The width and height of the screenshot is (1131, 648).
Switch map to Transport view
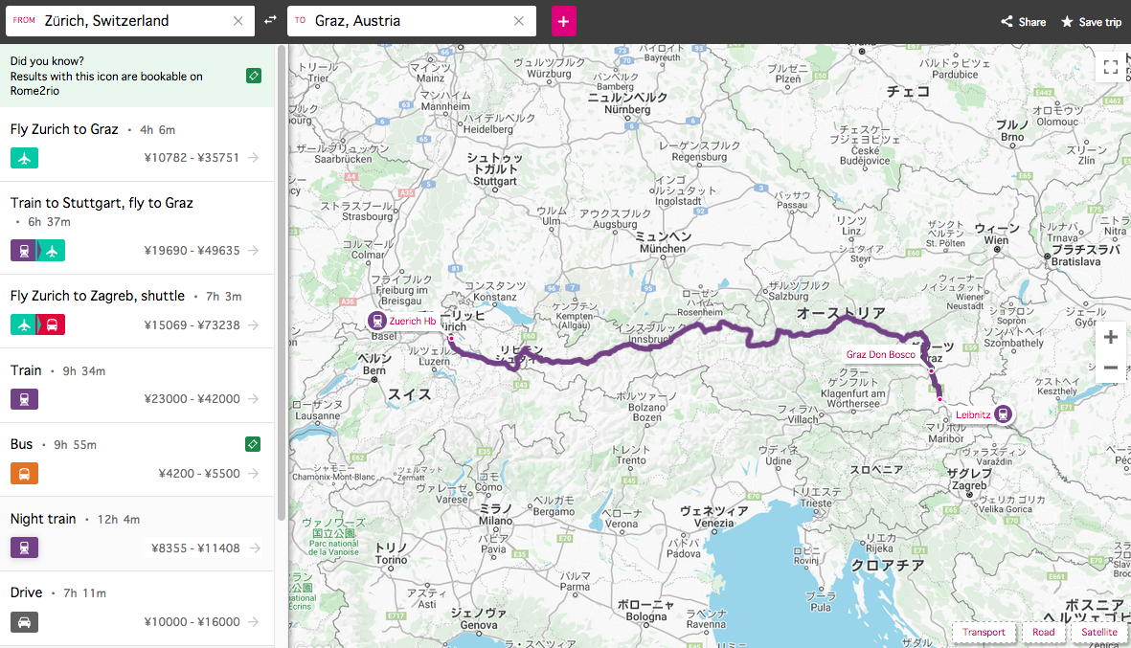coord(984,632)
